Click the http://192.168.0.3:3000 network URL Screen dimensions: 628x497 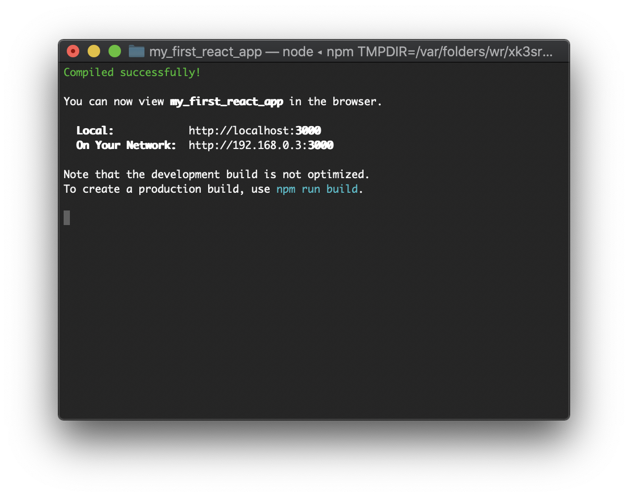[261, 145]
